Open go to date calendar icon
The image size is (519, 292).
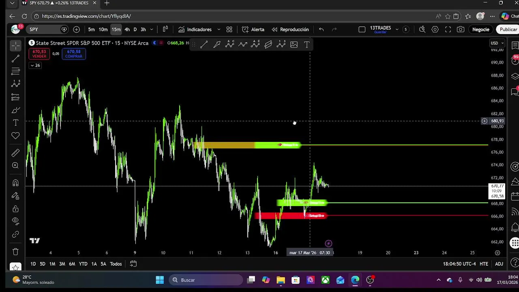pyautogui.click(x=133, y=264)
